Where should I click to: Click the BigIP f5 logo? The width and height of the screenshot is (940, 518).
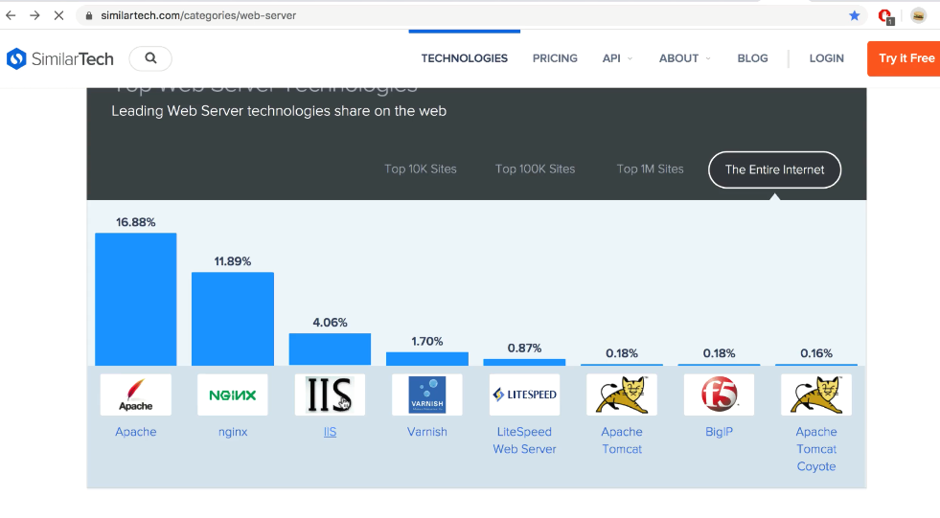tap(719, 394)
